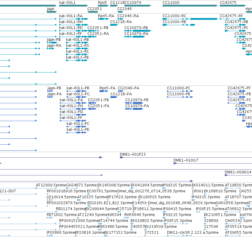Viewport: 252px width, 237px height.
Task: Open the CG11000-RC transcript label
Action: (174, 16)
